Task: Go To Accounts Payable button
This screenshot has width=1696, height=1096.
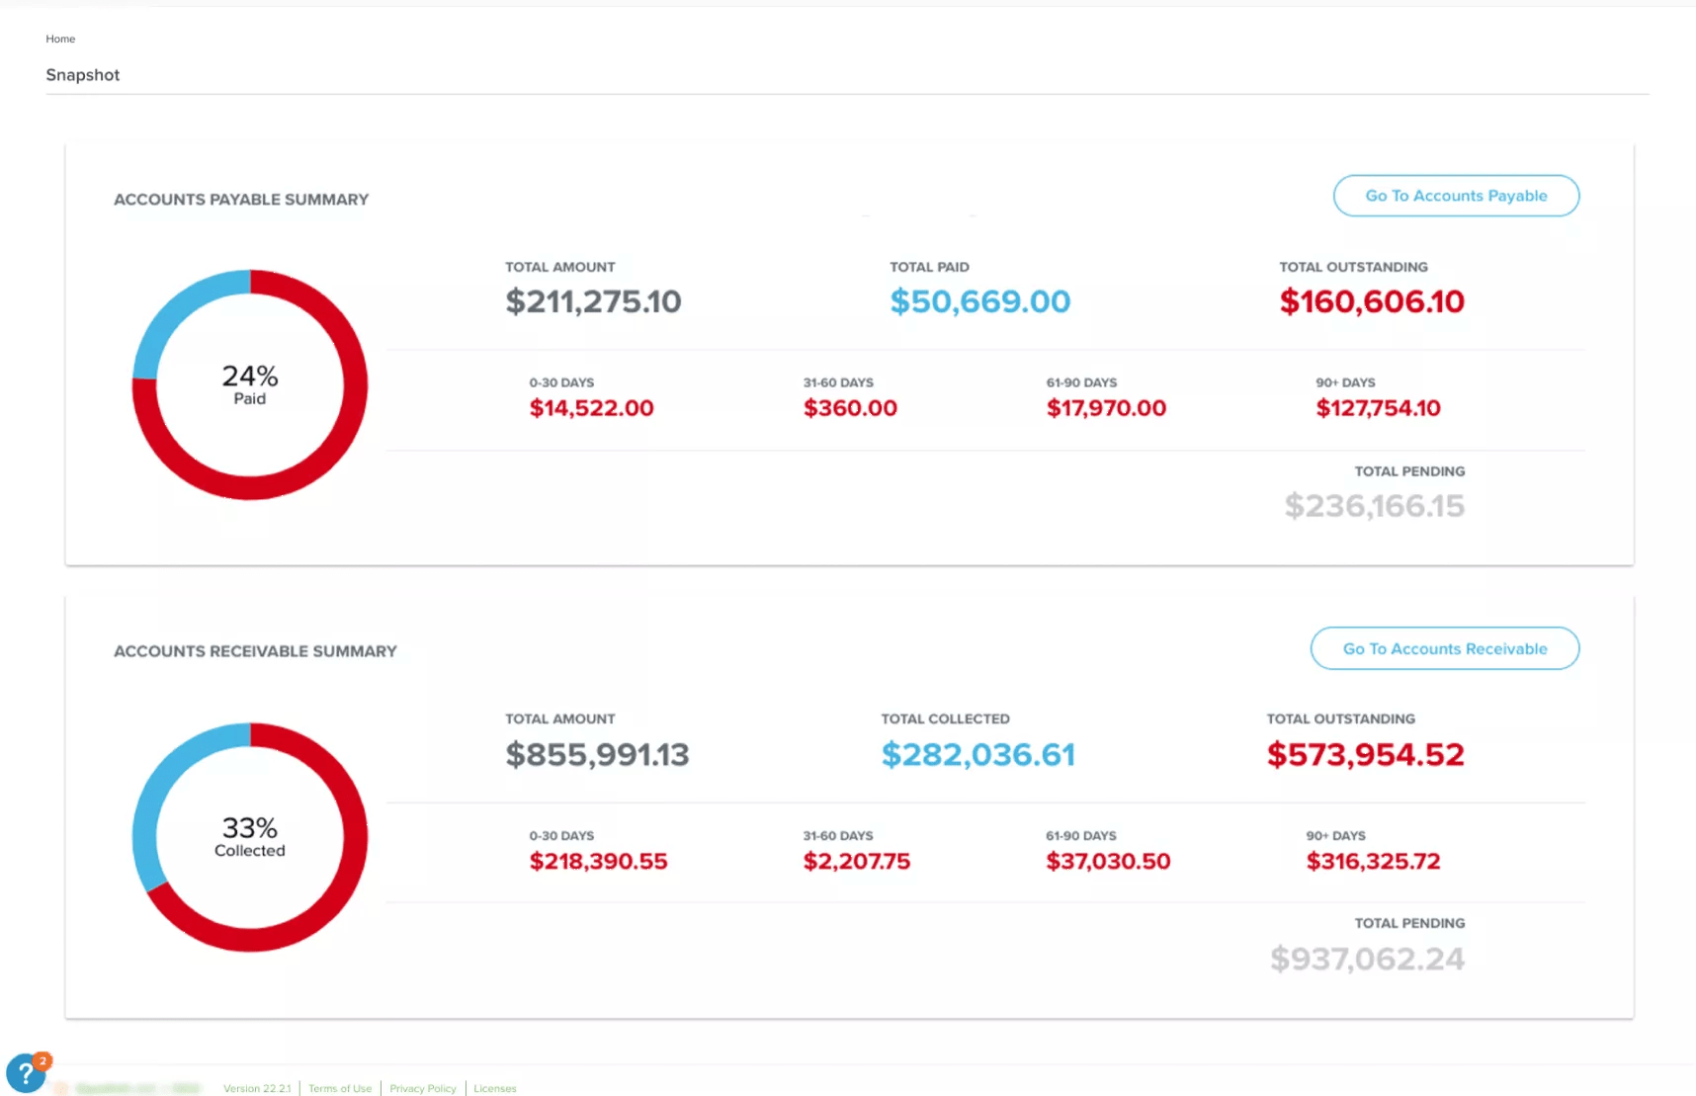Action: click(1455, 196)
